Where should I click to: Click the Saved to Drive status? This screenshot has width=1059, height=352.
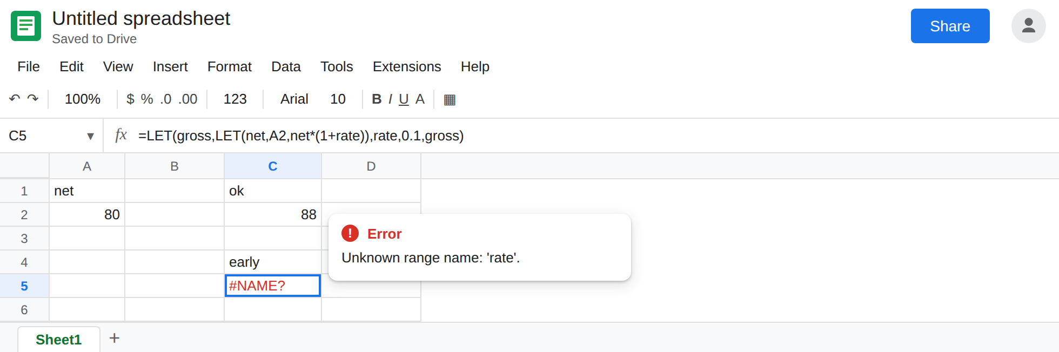pos(95,39)
